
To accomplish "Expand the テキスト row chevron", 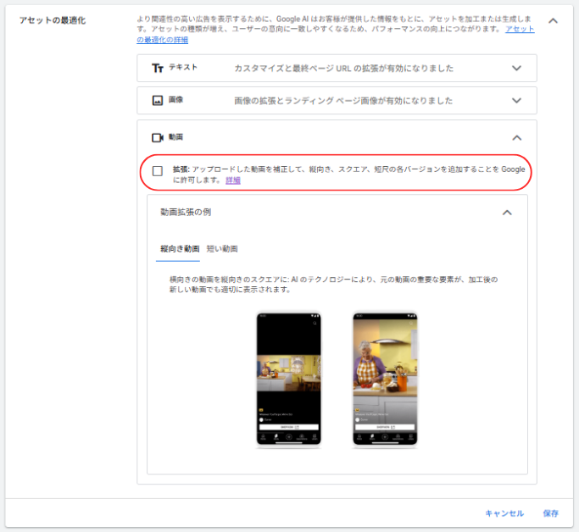I will pyautogui.click(x=517, y=69).
